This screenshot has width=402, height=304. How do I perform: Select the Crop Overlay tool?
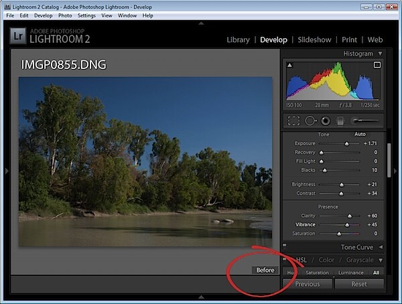(x=293, y=121)
